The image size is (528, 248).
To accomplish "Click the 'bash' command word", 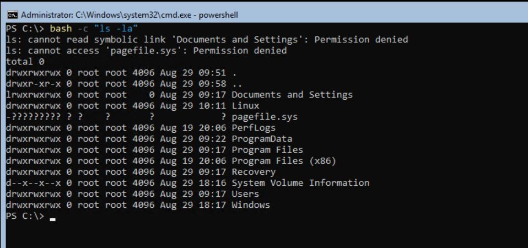I will pos(61,29).
